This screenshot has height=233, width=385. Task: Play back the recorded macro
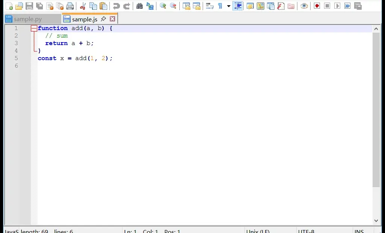pyautogui.click(x=337, y=6)
